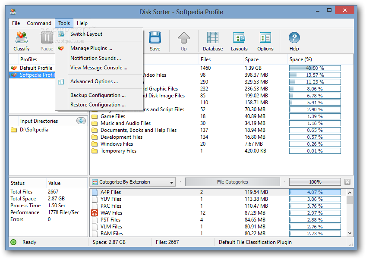
Task: Close the open Tools menu
Action: [64, 23]
